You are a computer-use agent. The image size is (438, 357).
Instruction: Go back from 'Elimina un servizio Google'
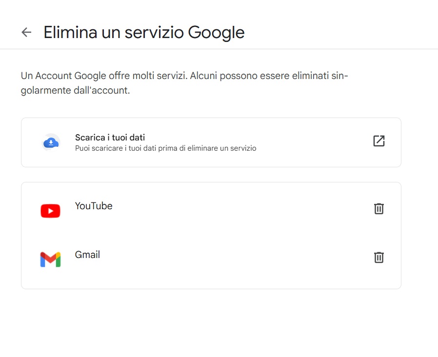(26, 32)
